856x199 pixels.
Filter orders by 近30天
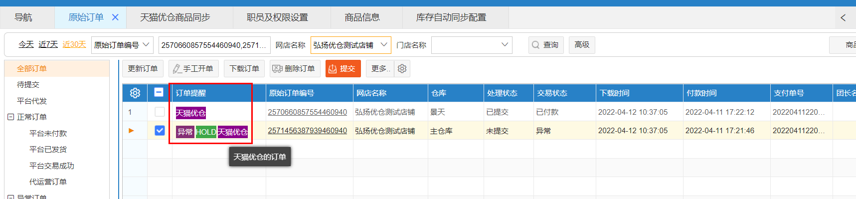74,44
